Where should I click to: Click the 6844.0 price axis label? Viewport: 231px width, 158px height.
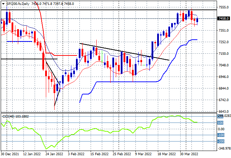pos(224,88)
